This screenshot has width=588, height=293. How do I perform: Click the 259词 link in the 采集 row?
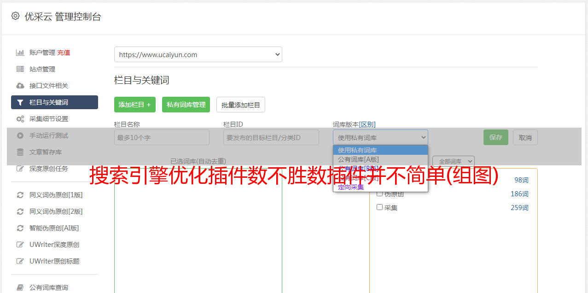519,208
